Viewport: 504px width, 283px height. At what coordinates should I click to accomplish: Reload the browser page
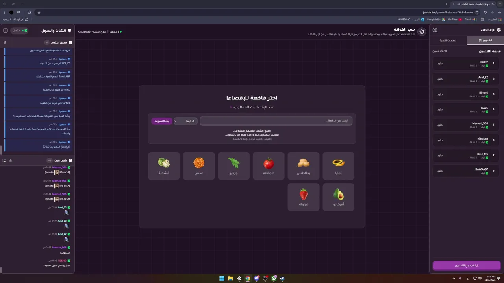tap(485, 12)
